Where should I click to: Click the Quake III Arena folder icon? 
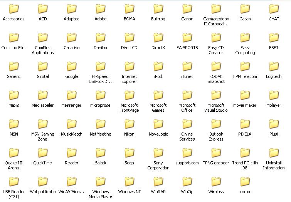pos(14,153)
